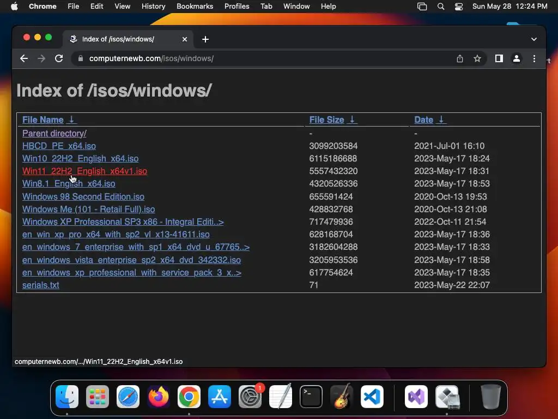Open the Window menu

pyautogui.click(x=296, y=7)
